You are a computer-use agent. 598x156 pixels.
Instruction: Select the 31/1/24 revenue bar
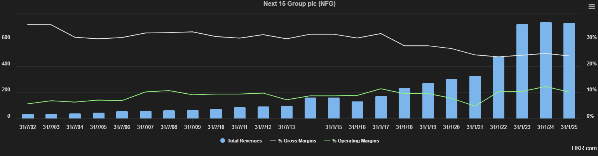(546, 70)
